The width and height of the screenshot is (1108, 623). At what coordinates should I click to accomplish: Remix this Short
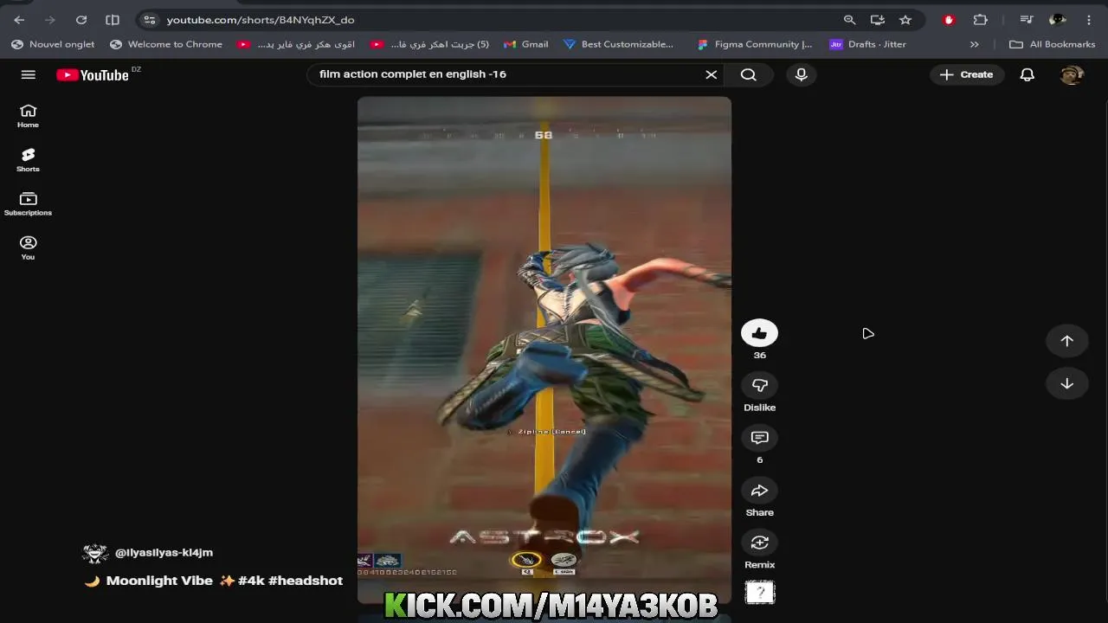coord(759,543)
